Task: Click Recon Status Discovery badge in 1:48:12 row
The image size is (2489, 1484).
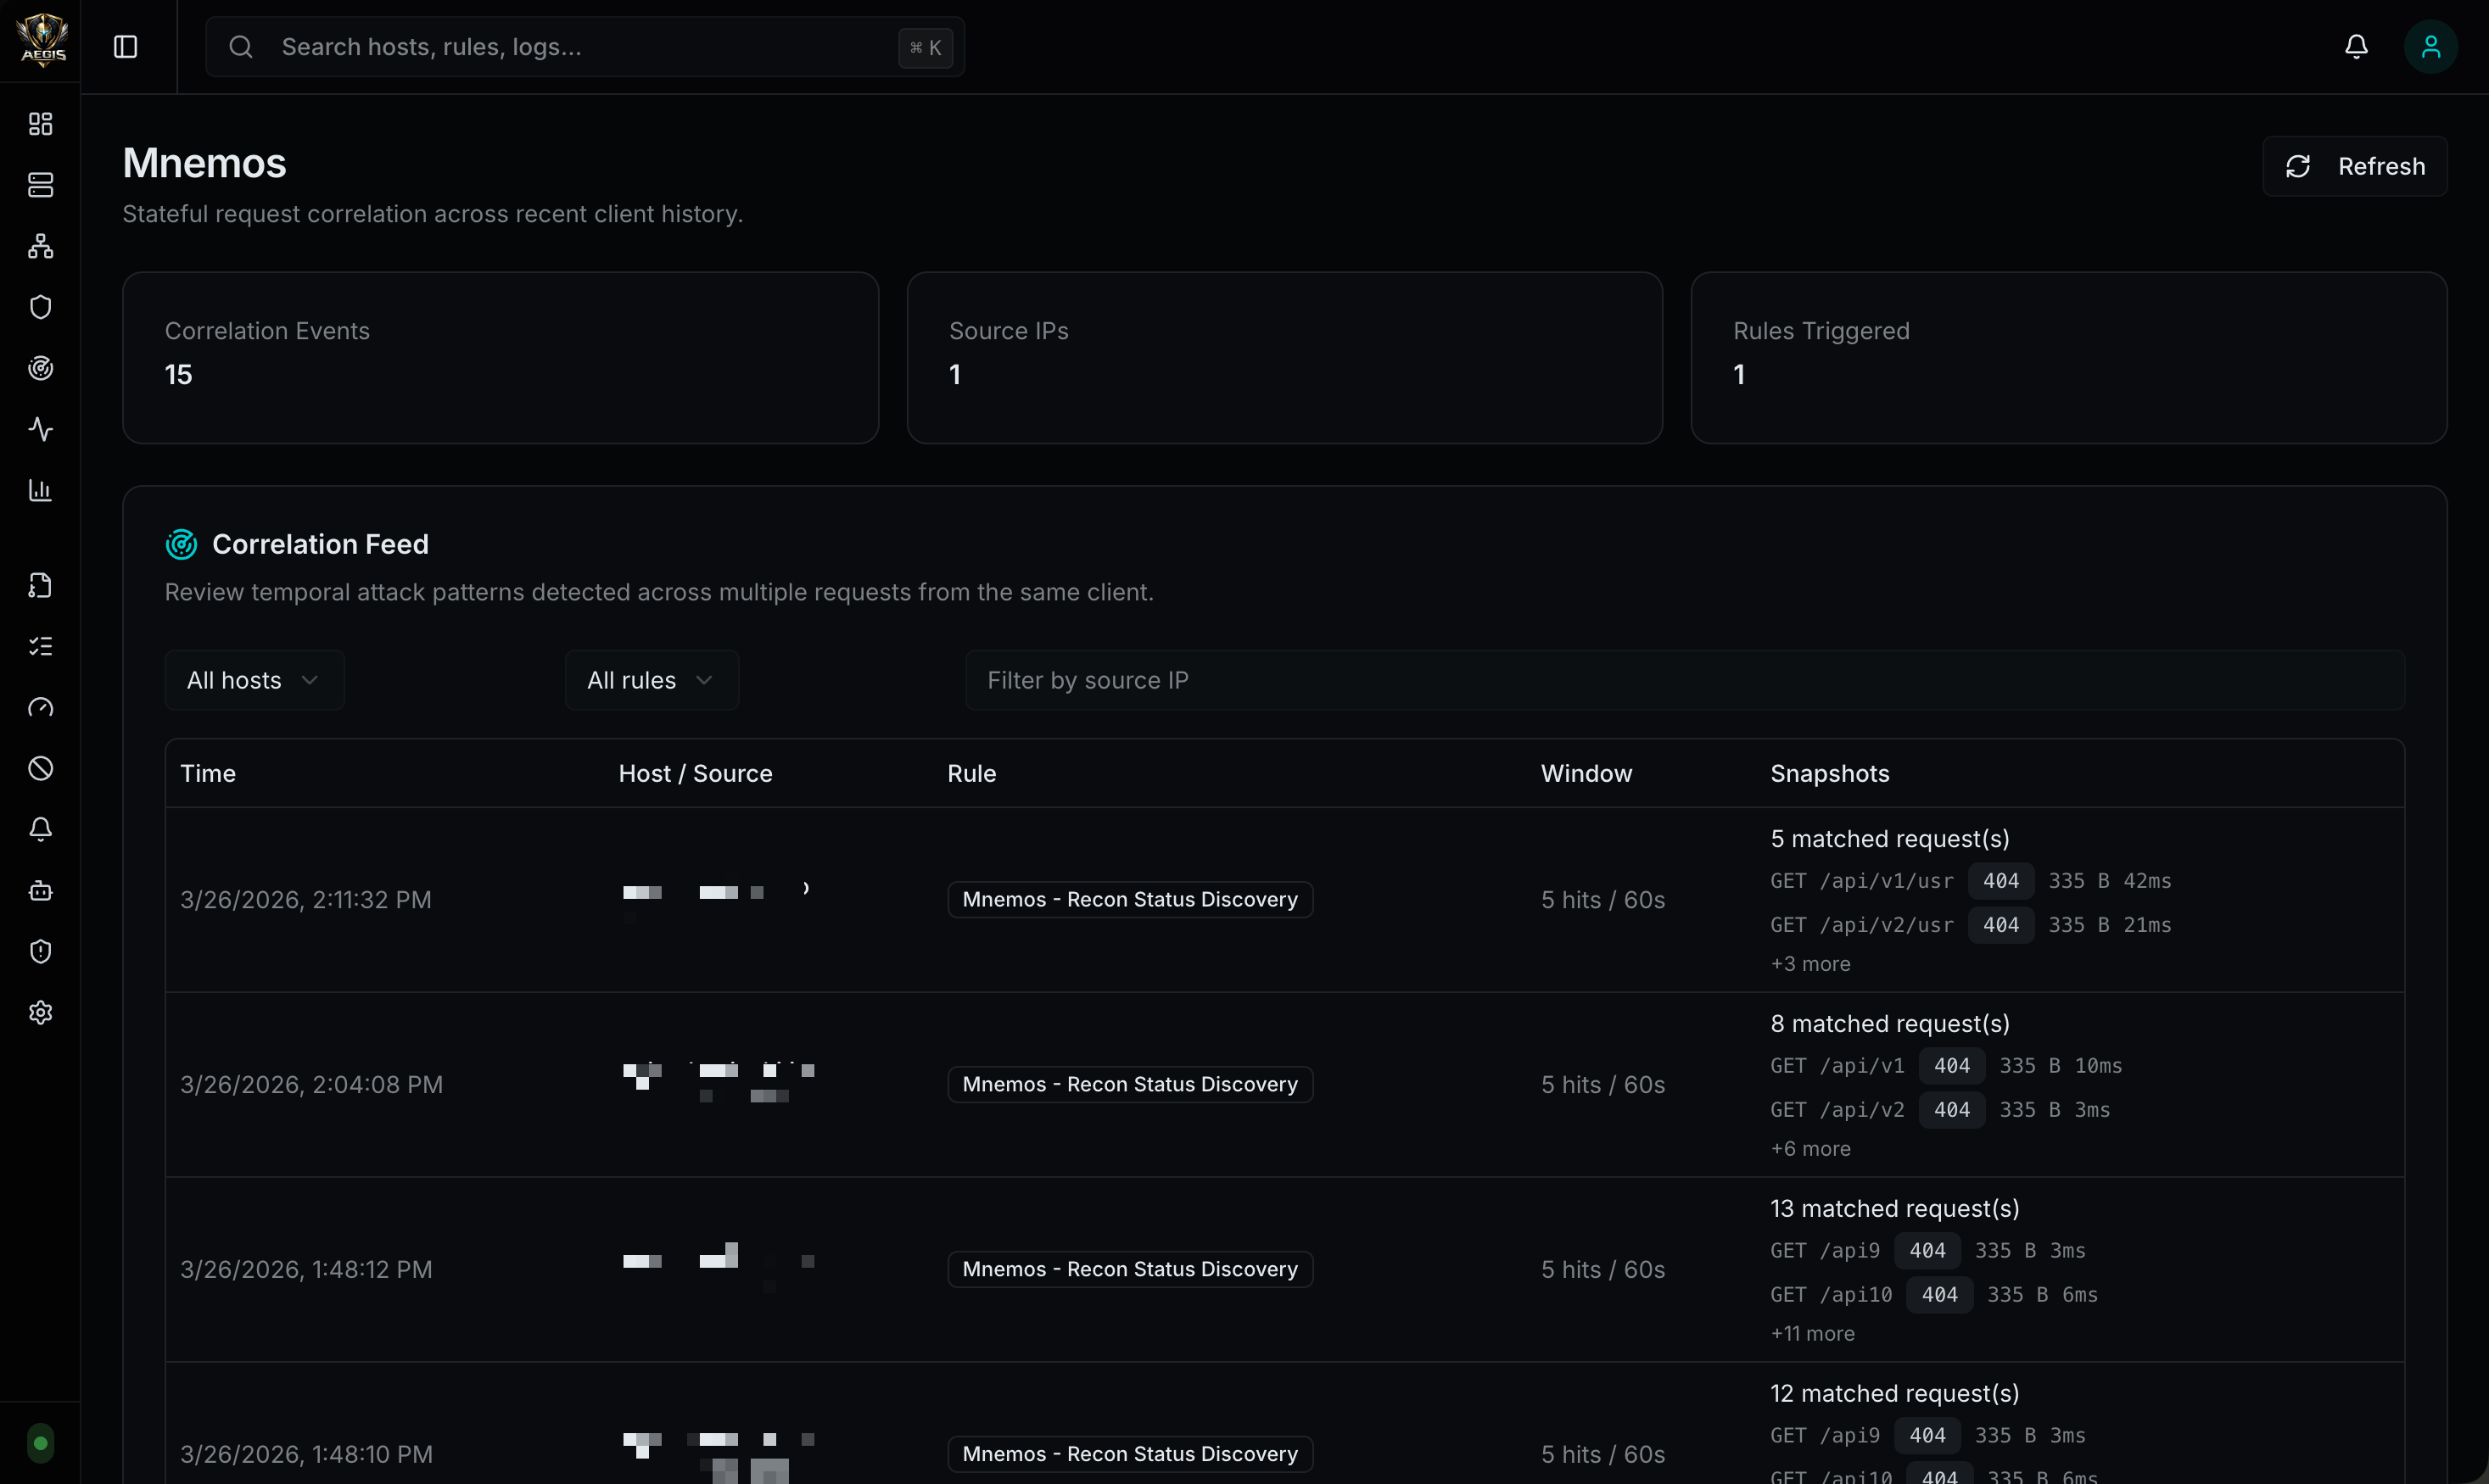Action: click(x=1131, y=1270)
